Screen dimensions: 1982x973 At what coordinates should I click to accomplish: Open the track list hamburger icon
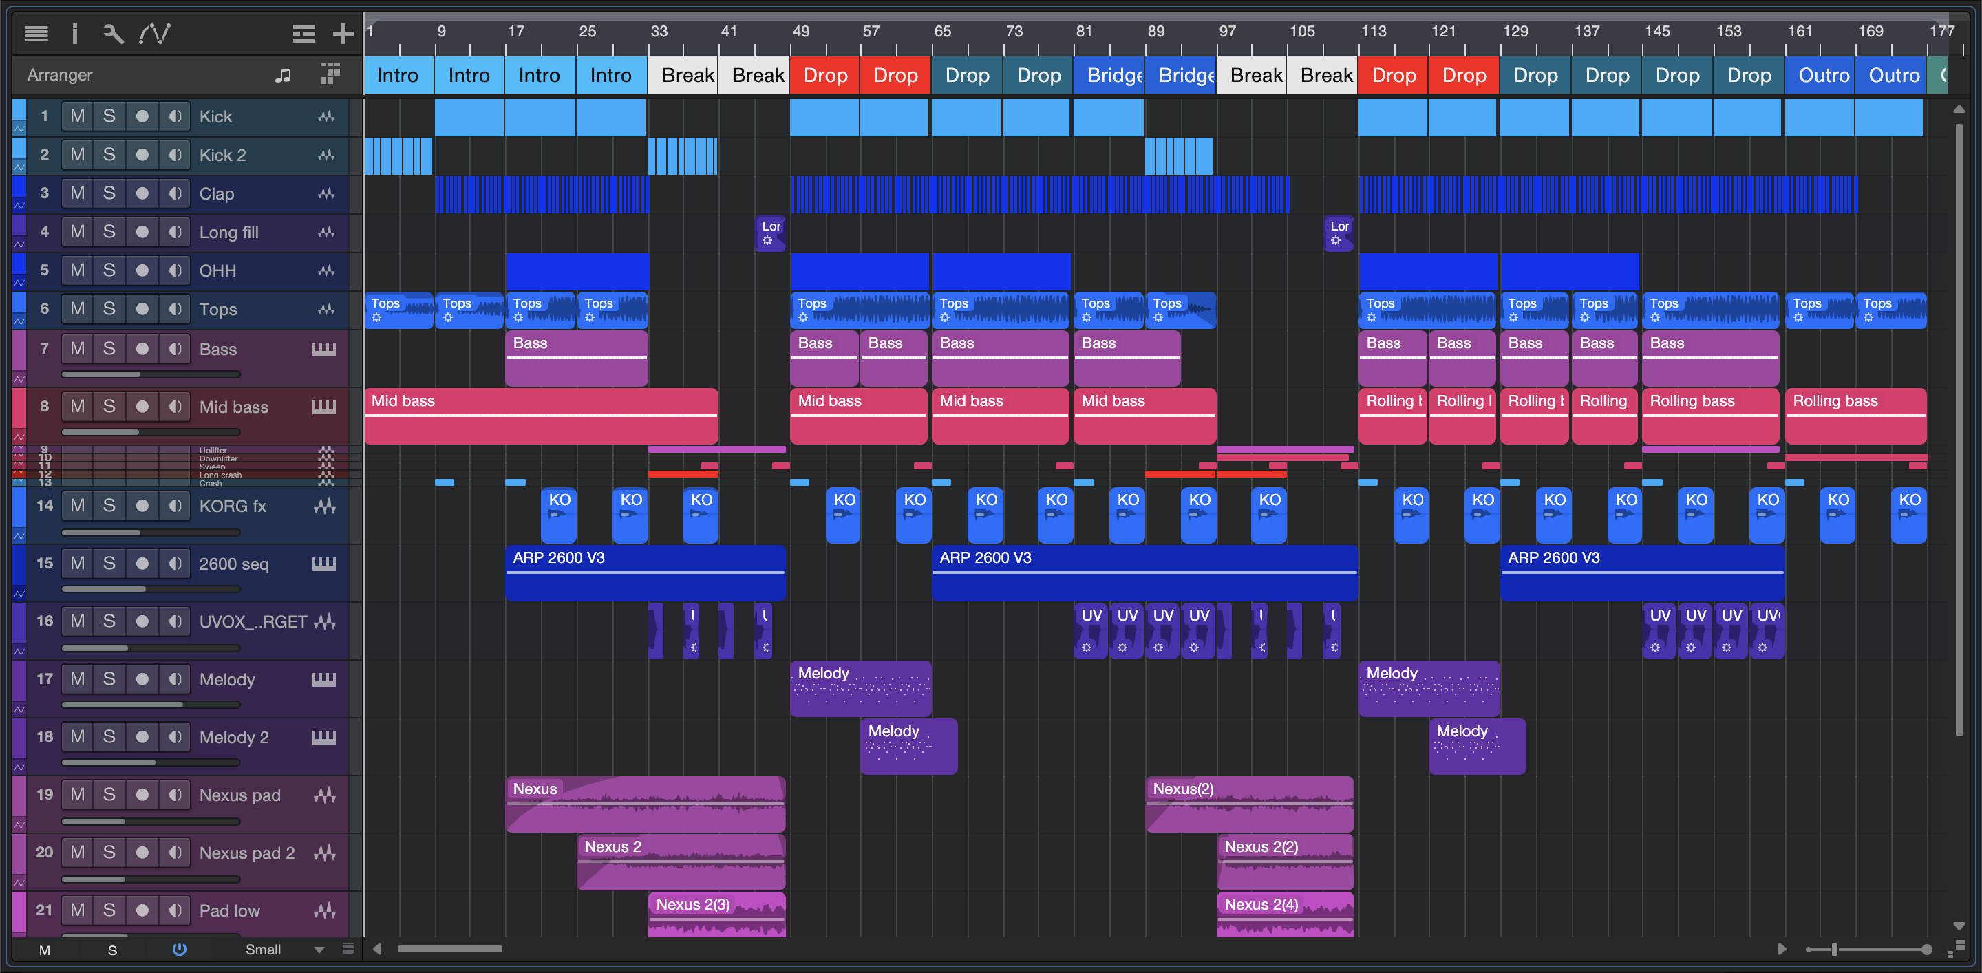[36, 33]
